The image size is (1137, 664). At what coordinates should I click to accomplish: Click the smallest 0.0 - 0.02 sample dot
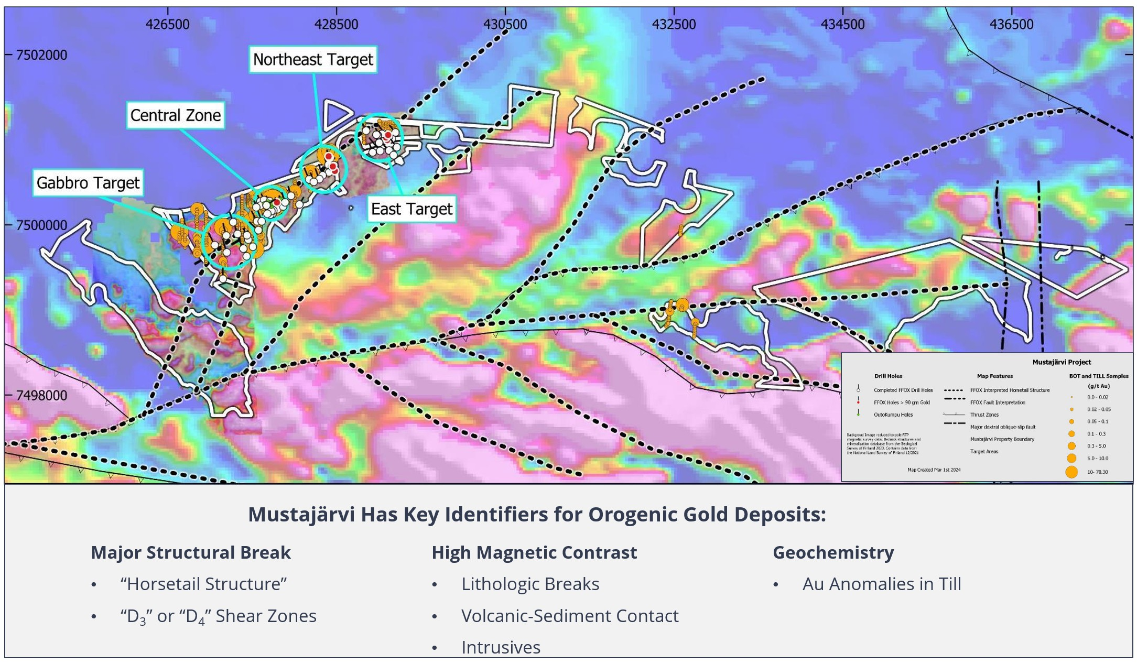point(1071,397)
